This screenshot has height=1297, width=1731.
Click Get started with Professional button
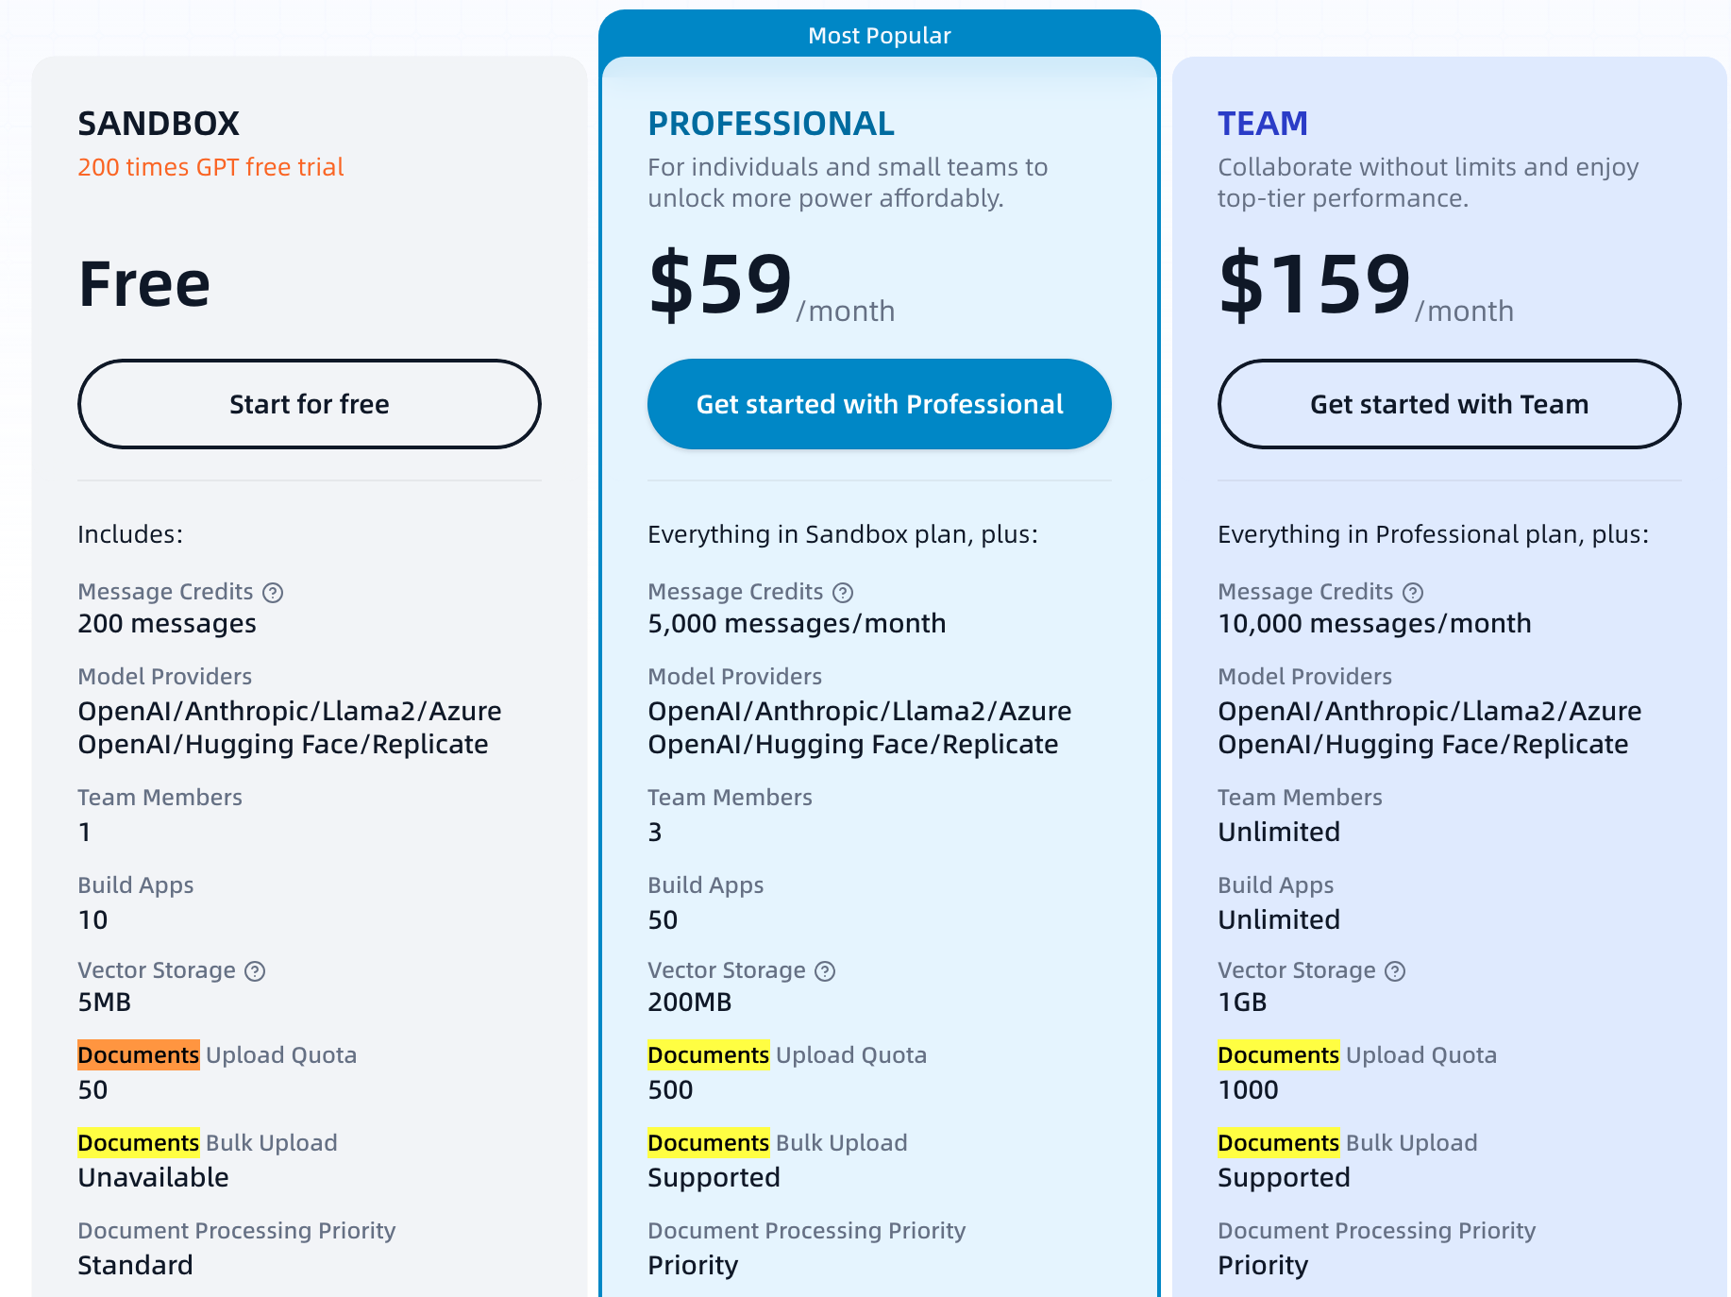(x=880, y=404)
